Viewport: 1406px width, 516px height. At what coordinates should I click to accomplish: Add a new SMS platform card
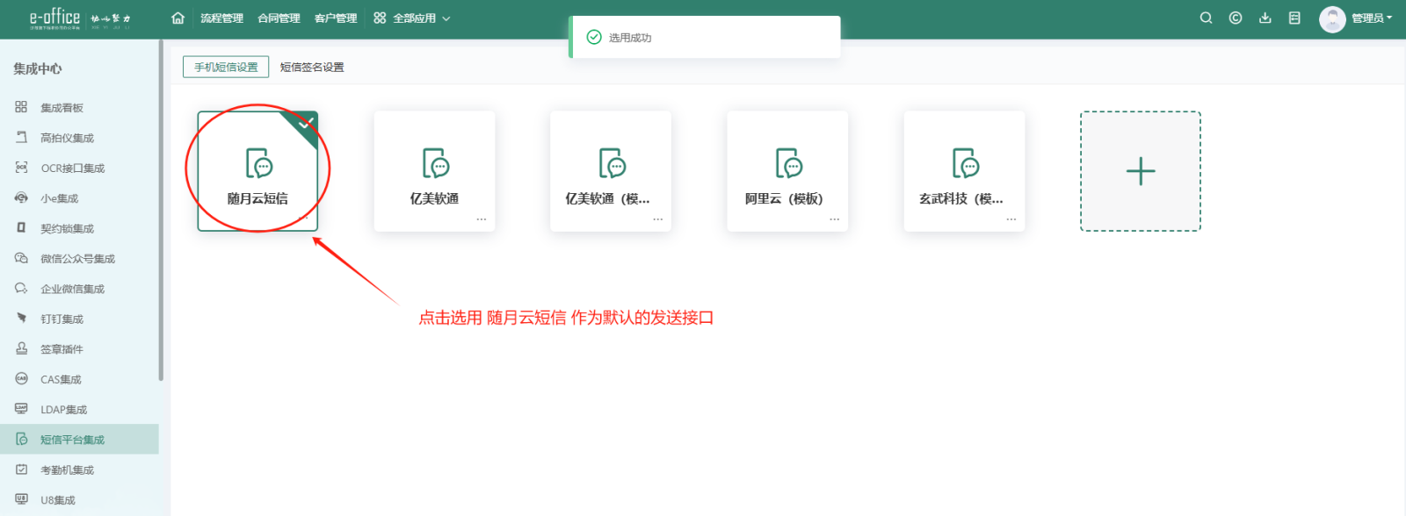coord(1141,171)
